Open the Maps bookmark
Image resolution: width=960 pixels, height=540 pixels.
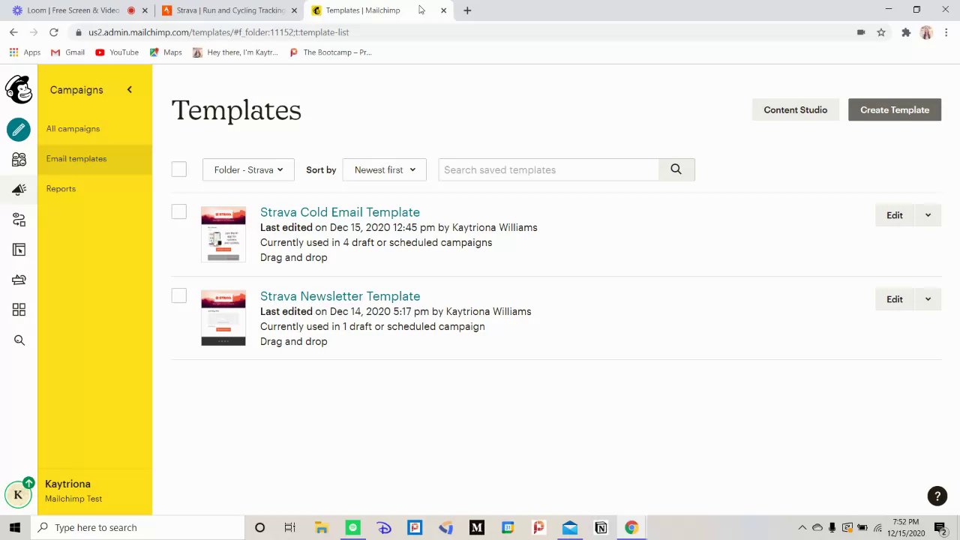click(x=166, y=52)
